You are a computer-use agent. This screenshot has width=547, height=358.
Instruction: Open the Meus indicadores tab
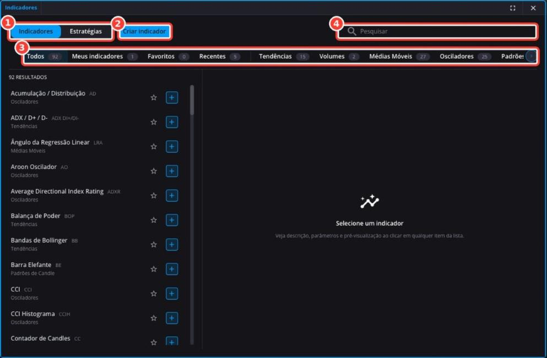pos(104,57)
